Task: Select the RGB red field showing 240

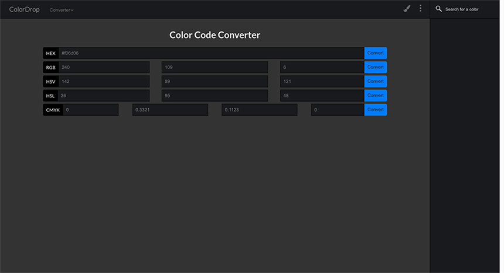Action: pos(104,67)
